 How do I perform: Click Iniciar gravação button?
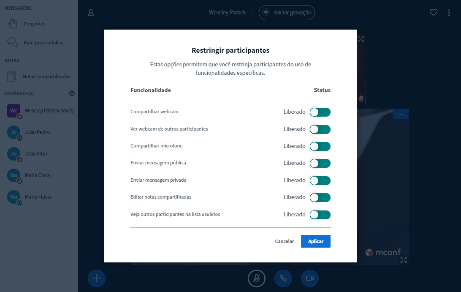point(287,13)
